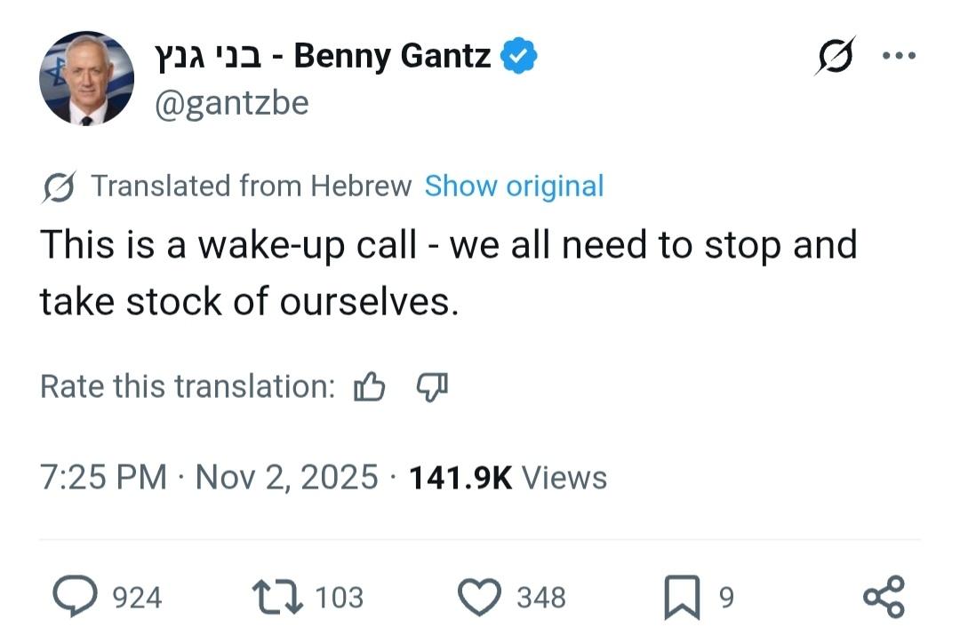This screenshot has width=960, height=643.
Task: Like the post with heart icon
Action: pyautogui.click(x=479, y=596)
